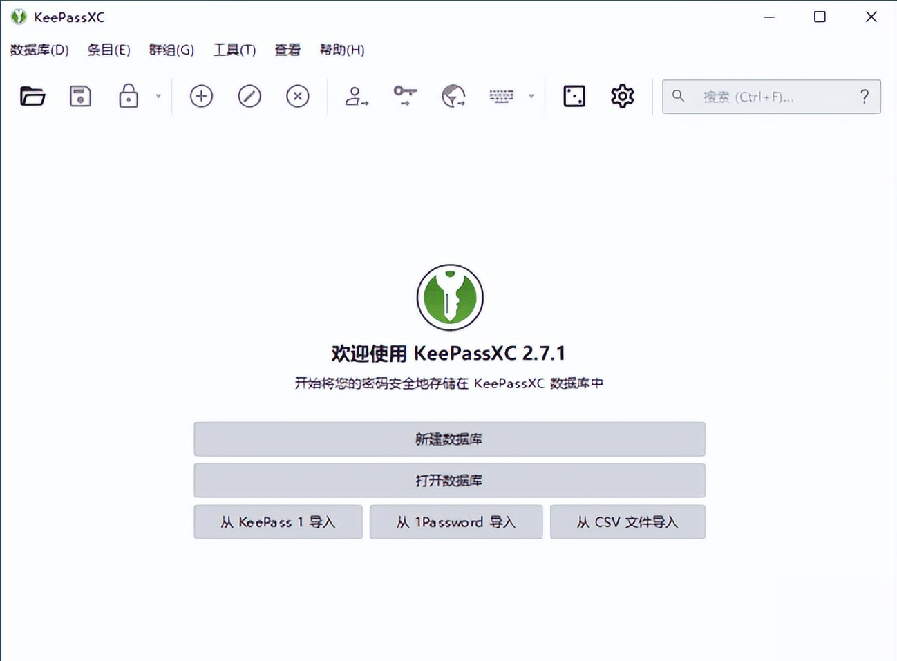Open a database with the folder icon
This screenshot has height=661, width=897.
tap(32, 96)
